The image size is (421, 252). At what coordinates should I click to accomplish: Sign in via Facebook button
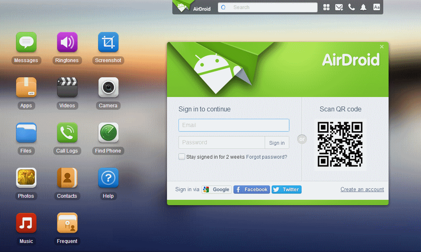coord(252,190)
